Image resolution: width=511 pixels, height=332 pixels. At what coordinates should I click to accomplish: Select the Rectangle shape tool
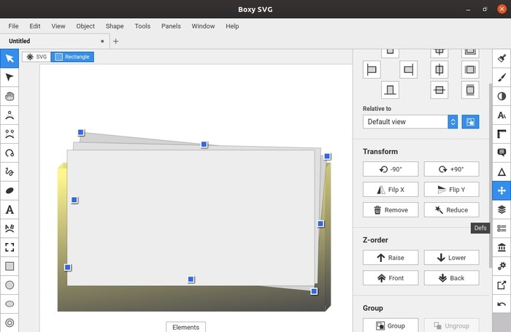9,266
